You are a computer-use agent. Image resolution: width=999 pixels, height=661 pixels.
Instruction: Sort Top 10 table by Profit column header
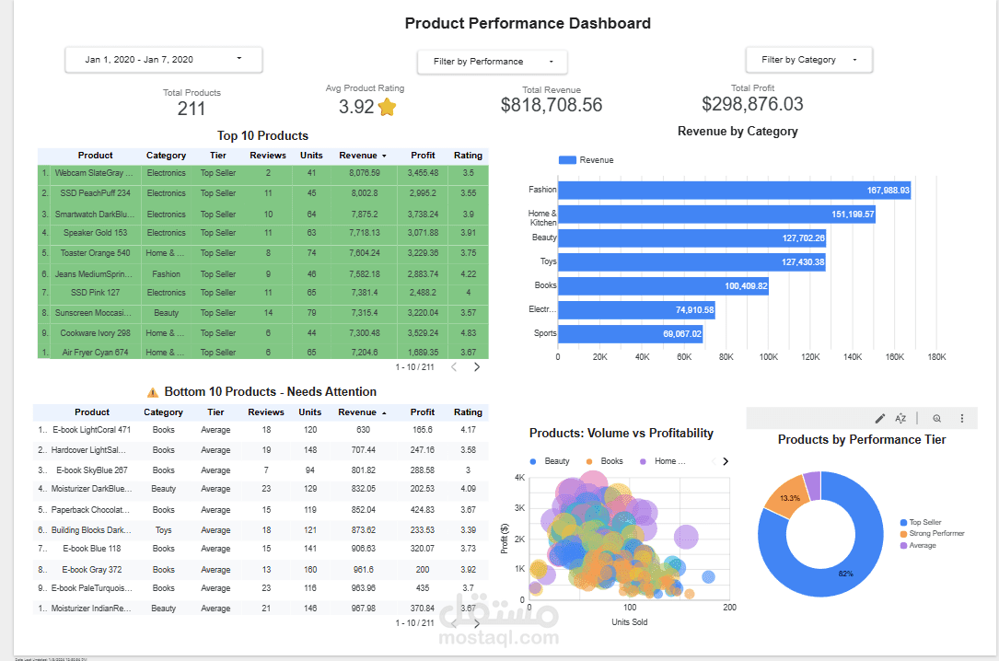pos(423,155)
